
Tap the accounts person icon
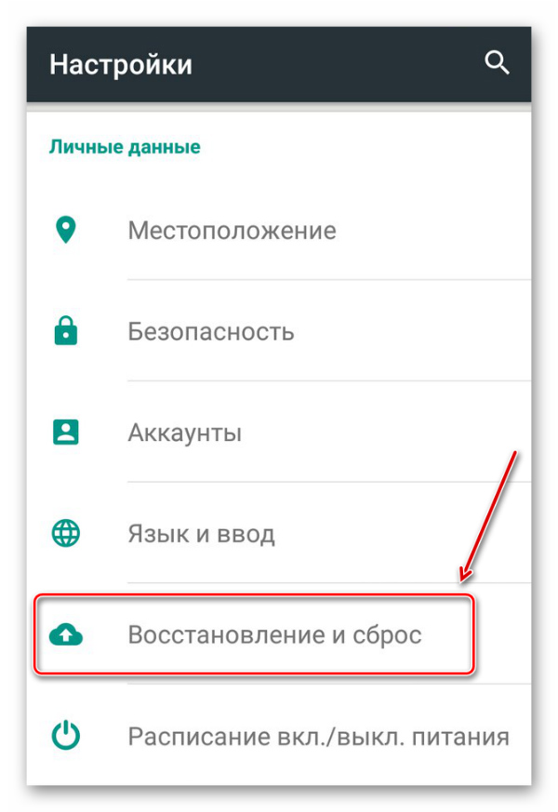66,432
